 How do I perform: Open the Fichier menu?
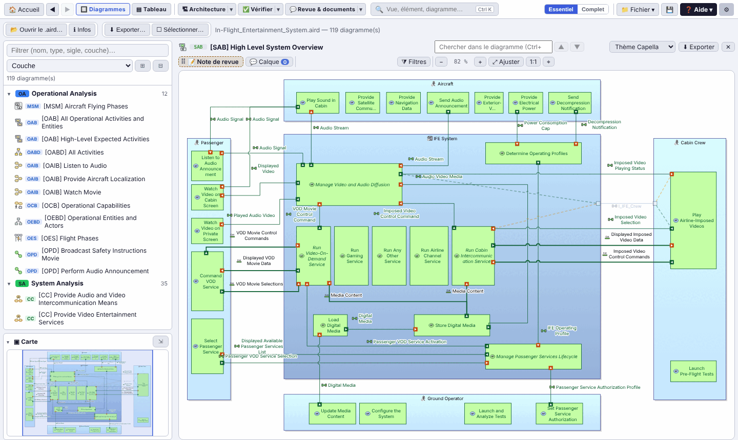638,9
